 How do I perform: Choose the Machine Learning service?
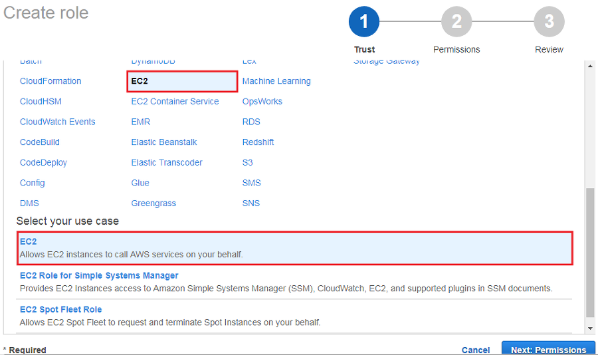pos(276,81)
